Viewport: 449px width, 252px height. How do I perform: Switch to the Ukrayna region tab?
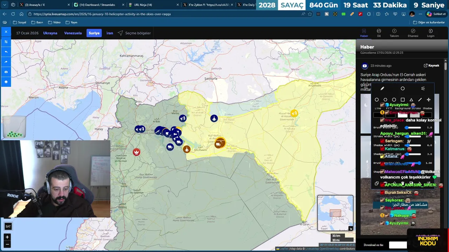[x=50, y=33]
